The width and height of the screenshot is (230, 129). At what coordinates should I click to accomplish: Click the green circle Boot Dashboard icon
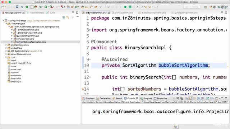point(27,7)
